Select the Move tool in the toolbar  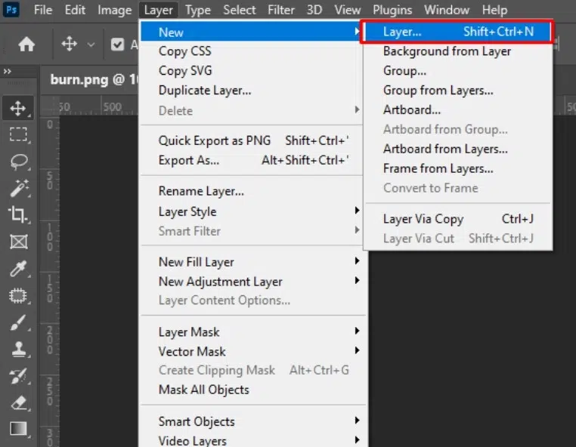pos(18,108)
